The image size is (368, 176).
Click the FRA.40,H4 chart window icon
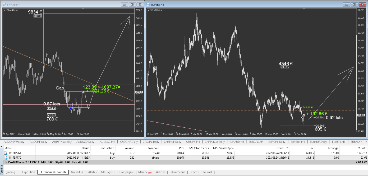pyautogui.click(x=4, y=4)
